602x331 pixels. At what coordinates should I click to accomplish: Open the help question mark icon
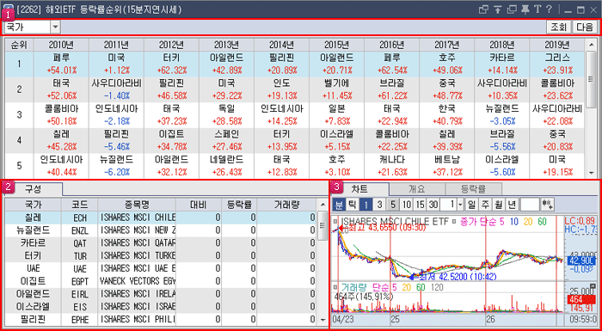[549, 9]
